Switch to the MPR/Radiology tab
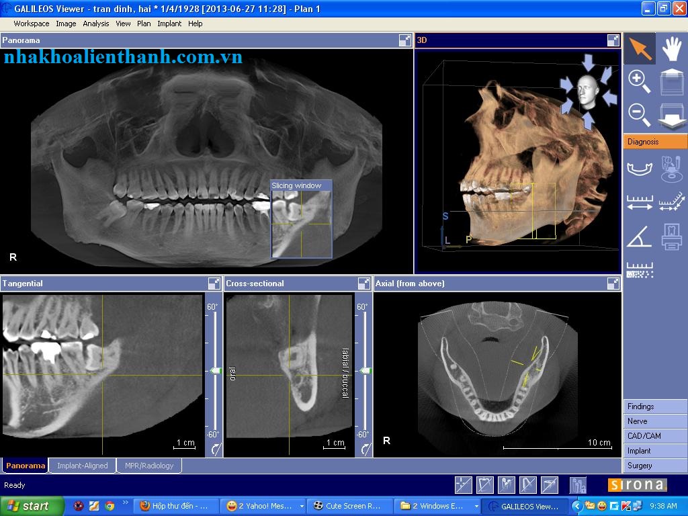 149,466
